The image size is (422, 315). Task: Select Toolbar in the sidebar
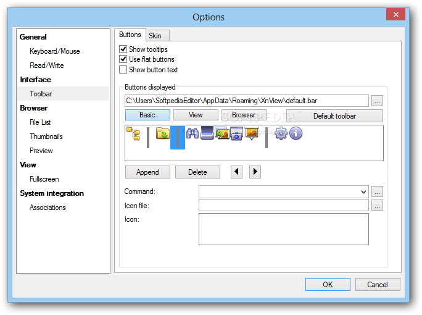click(64, 94)
